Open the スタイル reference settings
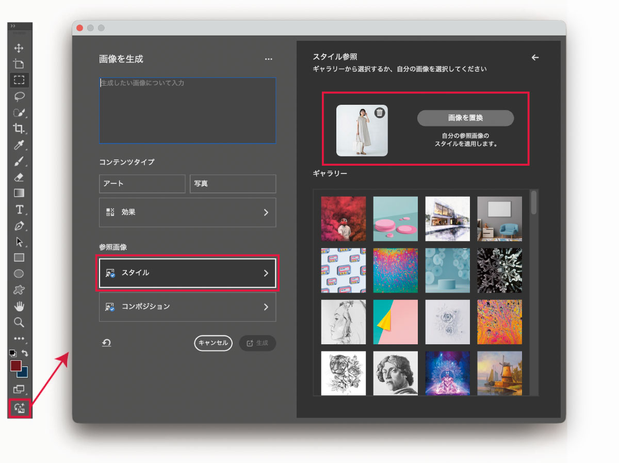 (x=187, y=273)
